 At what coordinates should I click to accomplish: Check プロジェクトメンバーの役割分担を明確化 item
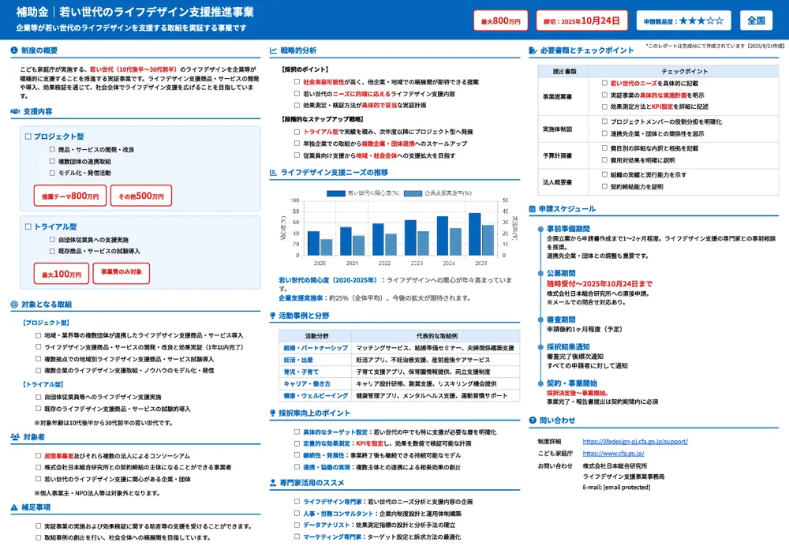point(605,121)
